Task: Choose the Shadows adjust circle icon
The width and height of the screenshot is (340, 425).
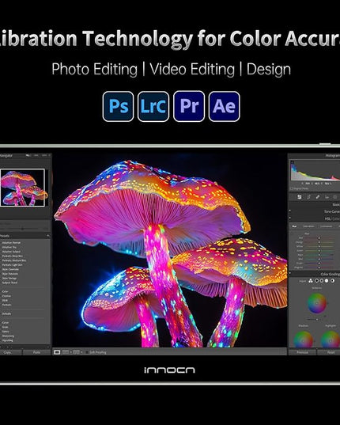Action: coord(317,281)
